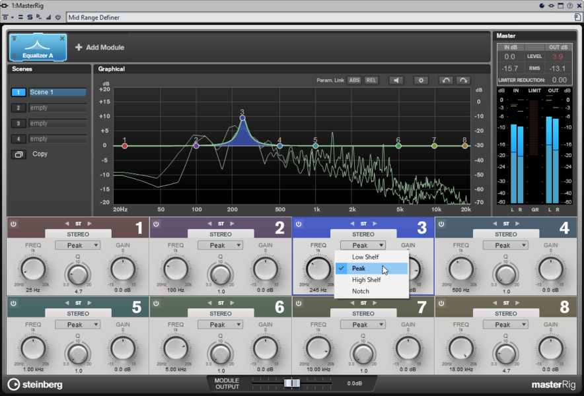Toggle power for EQ band 7
584x396 pixels.
(x=299, y=304)
